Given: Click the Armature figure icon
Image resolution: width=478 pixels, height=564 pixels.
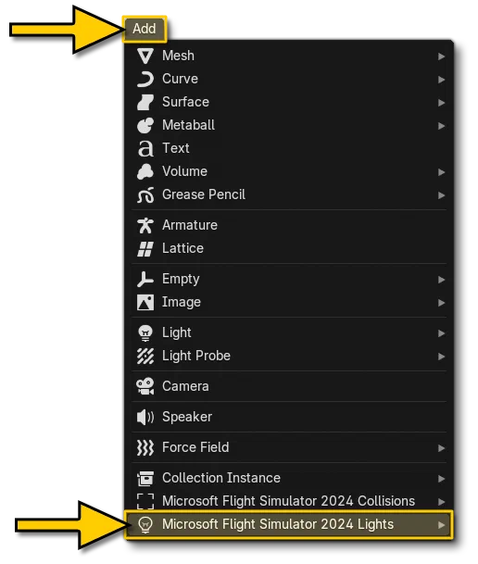Looking at the screenshot, I should click(145, 226).
